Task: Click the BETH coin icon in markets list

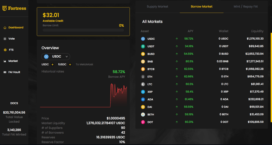Action: 143,115
